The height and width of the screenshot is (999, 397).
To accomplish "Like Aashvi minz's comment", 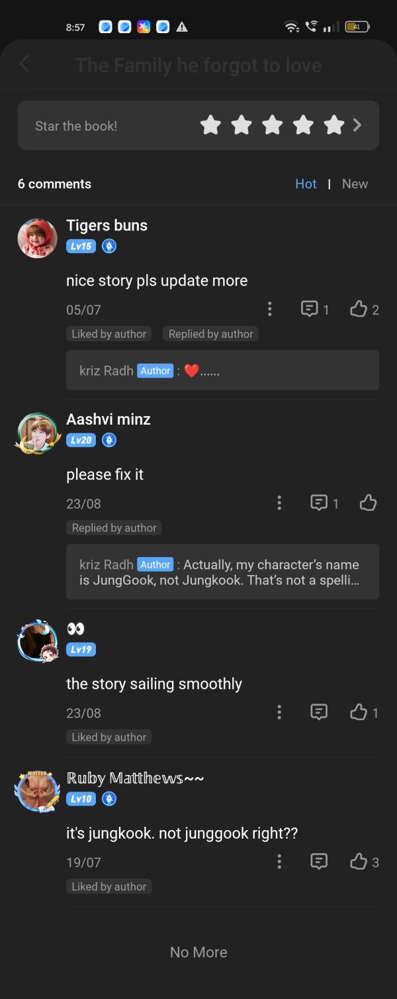I will (368, 503).
